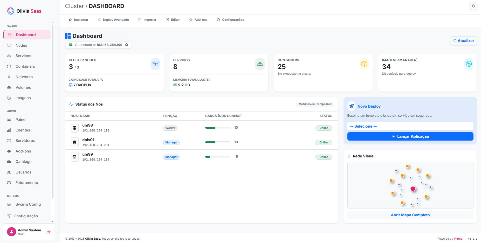Click the Lançar Aplicação button
This screenshot has height=243, width=481.
[410, 136]
